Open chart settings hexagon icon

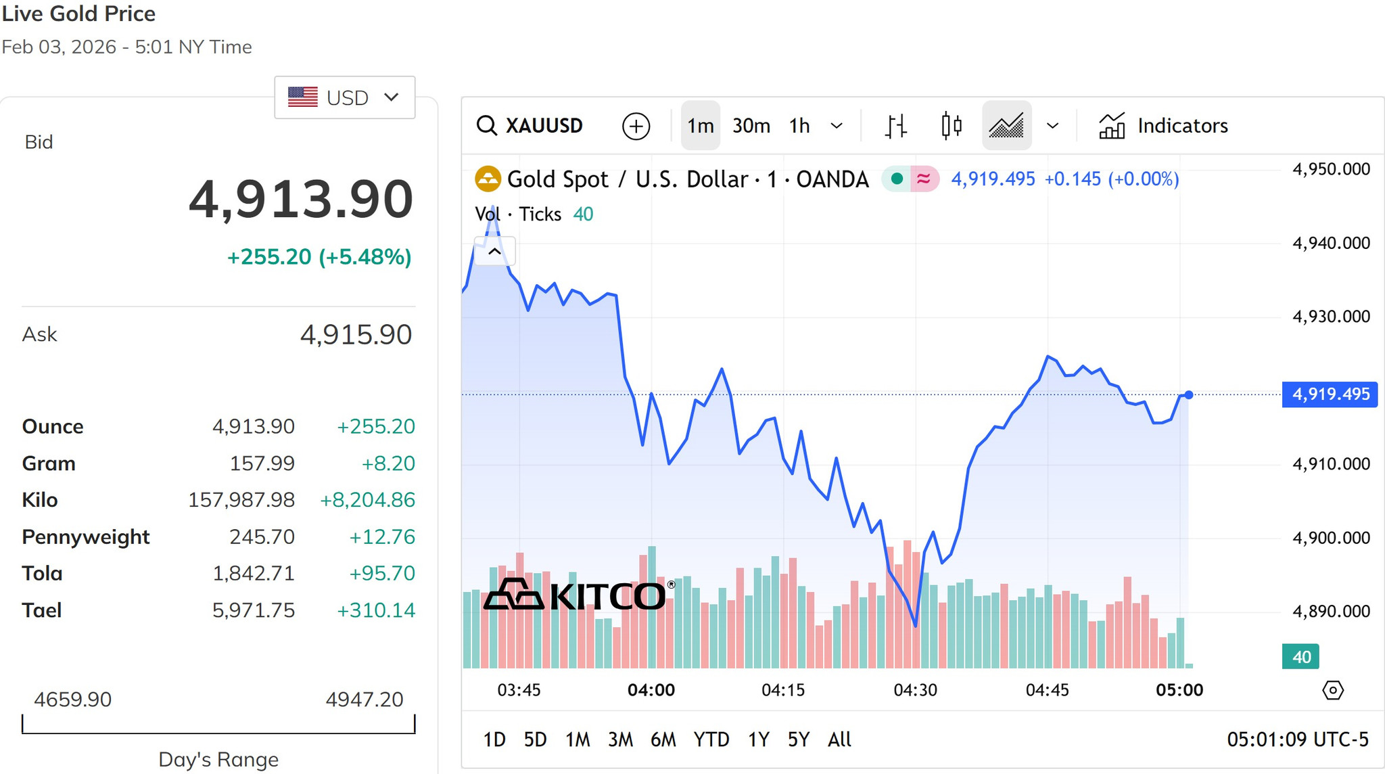point(1332,690)
